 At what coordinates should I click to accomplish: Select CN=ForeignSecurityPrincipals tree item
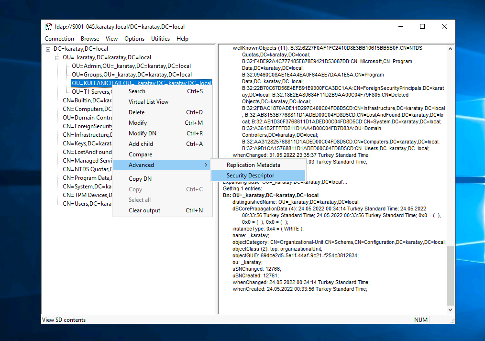click(x=87, y=126)
